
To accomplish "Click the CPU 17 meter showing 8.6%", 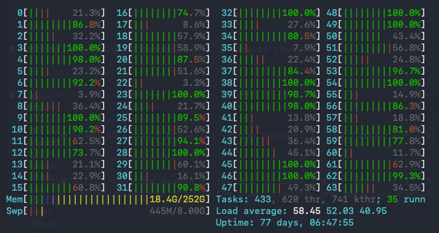I will 163,25.
